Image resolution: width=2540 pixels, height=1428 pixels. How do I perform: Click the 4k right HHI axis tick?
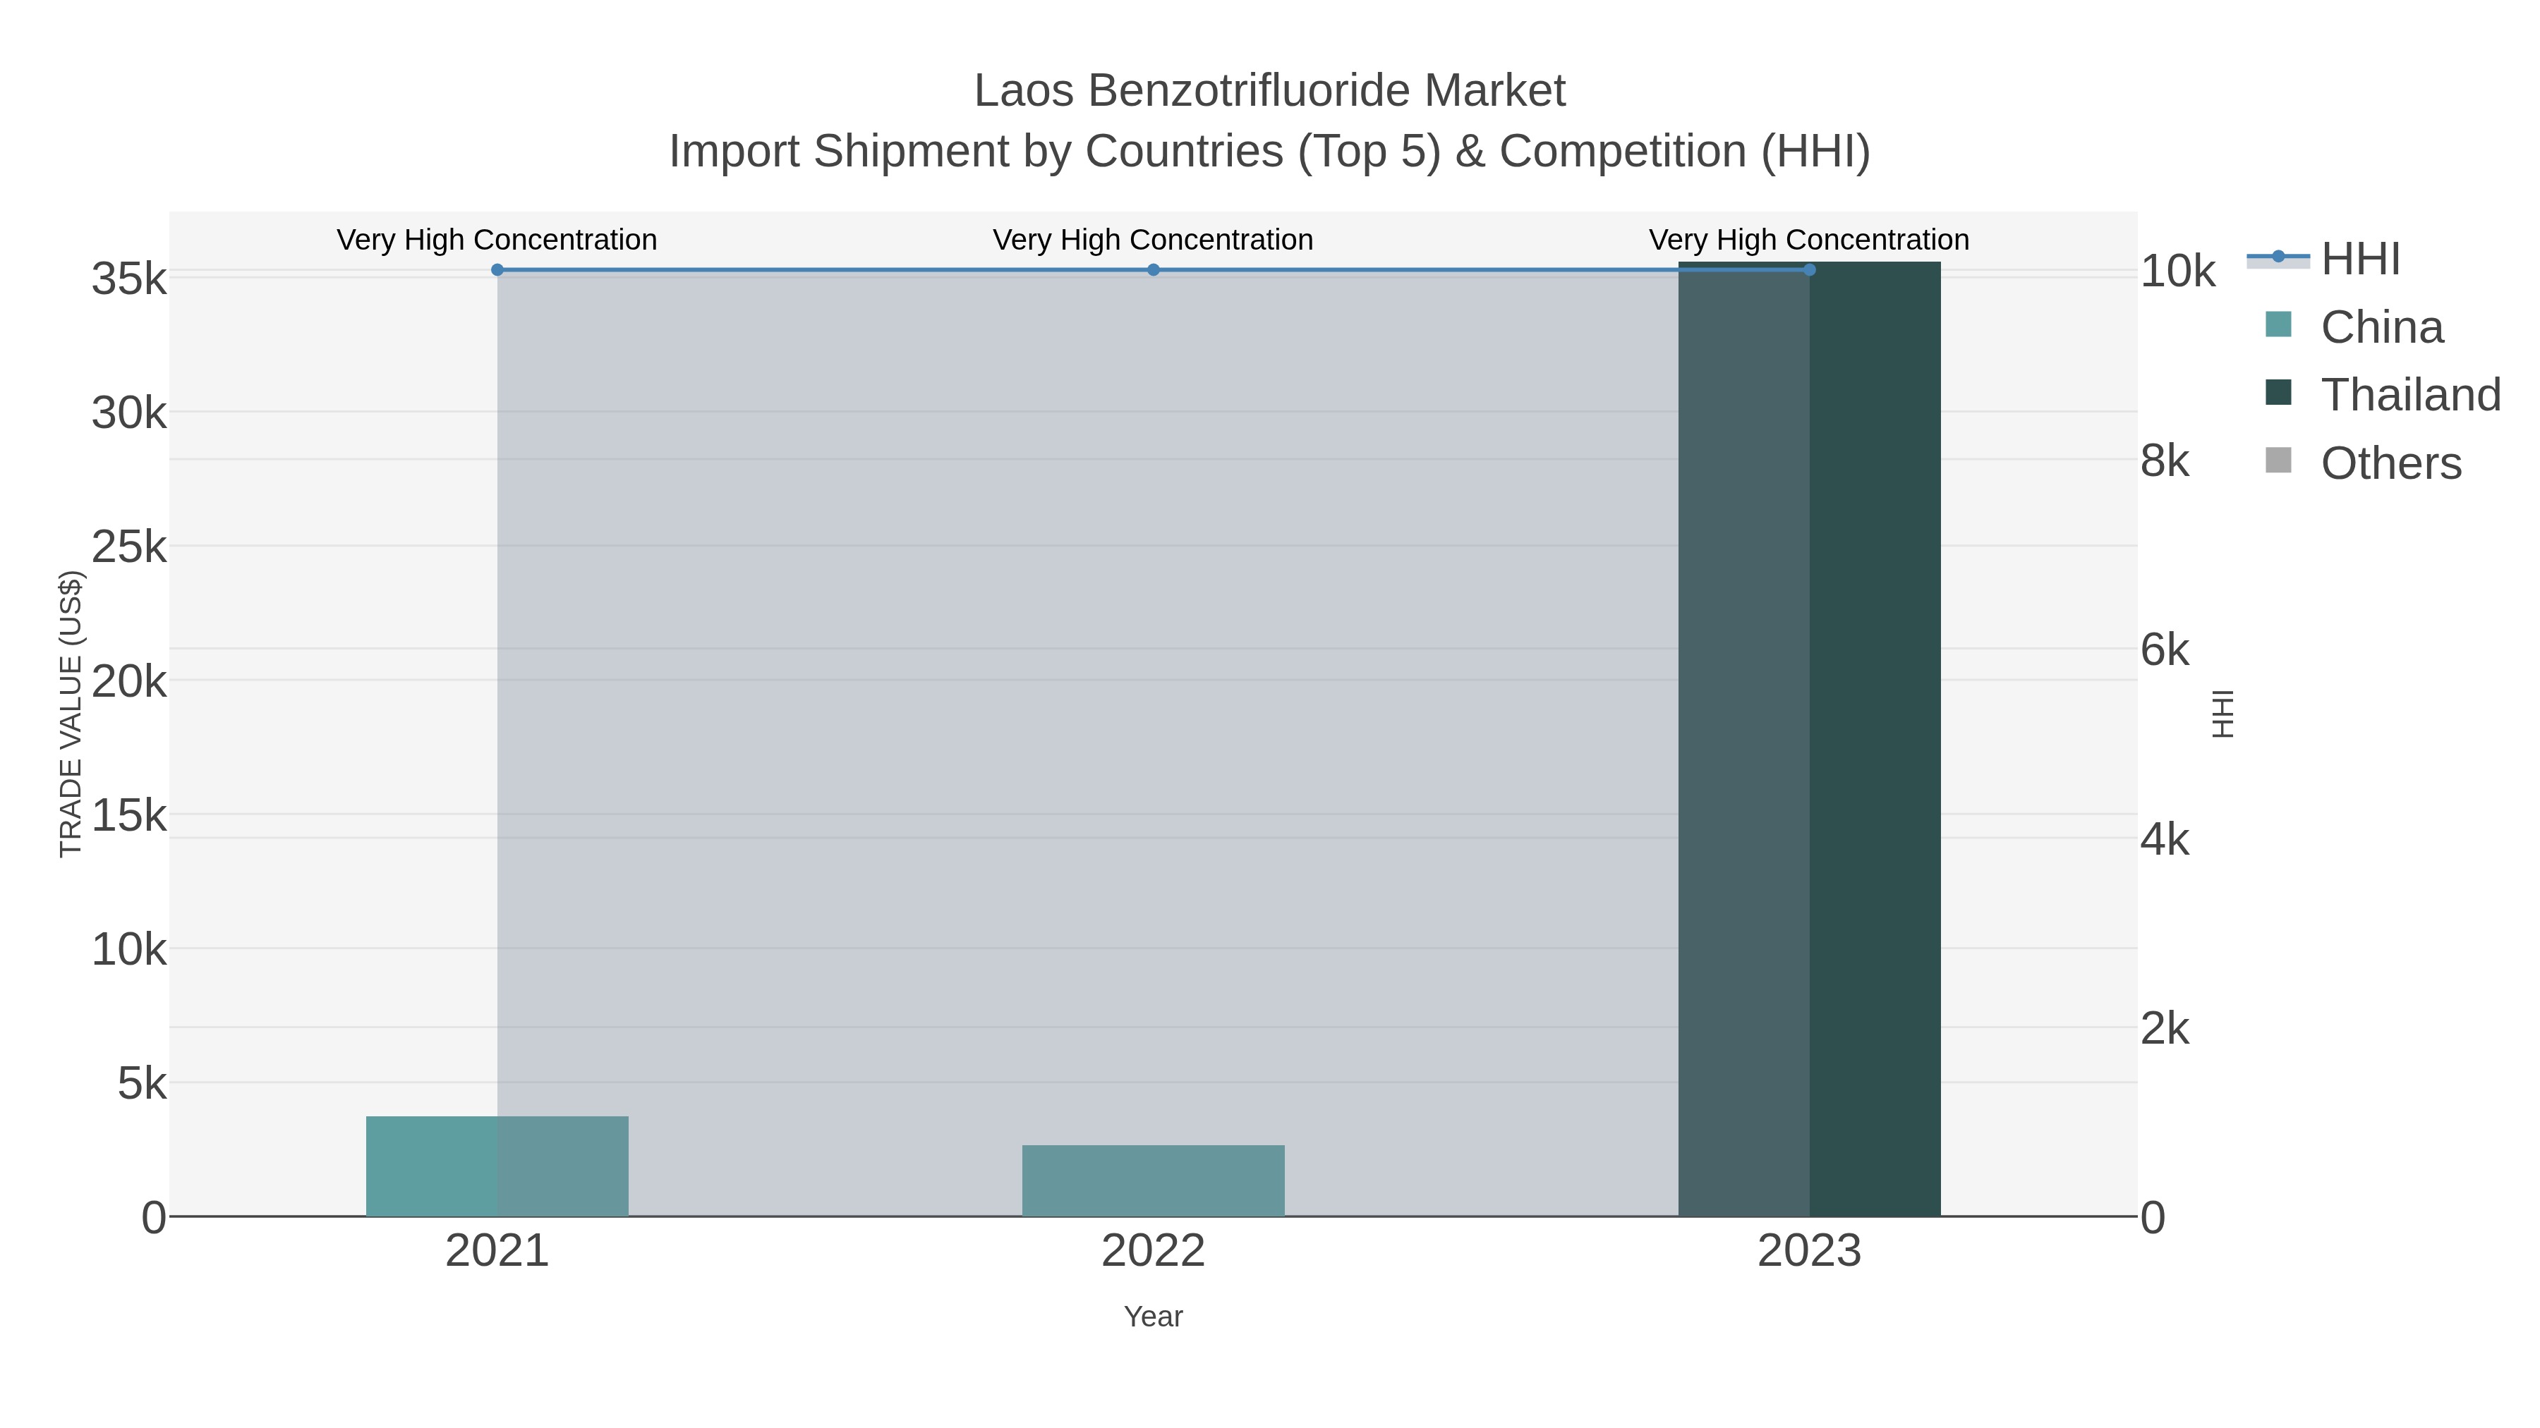tap(2165, 840)
